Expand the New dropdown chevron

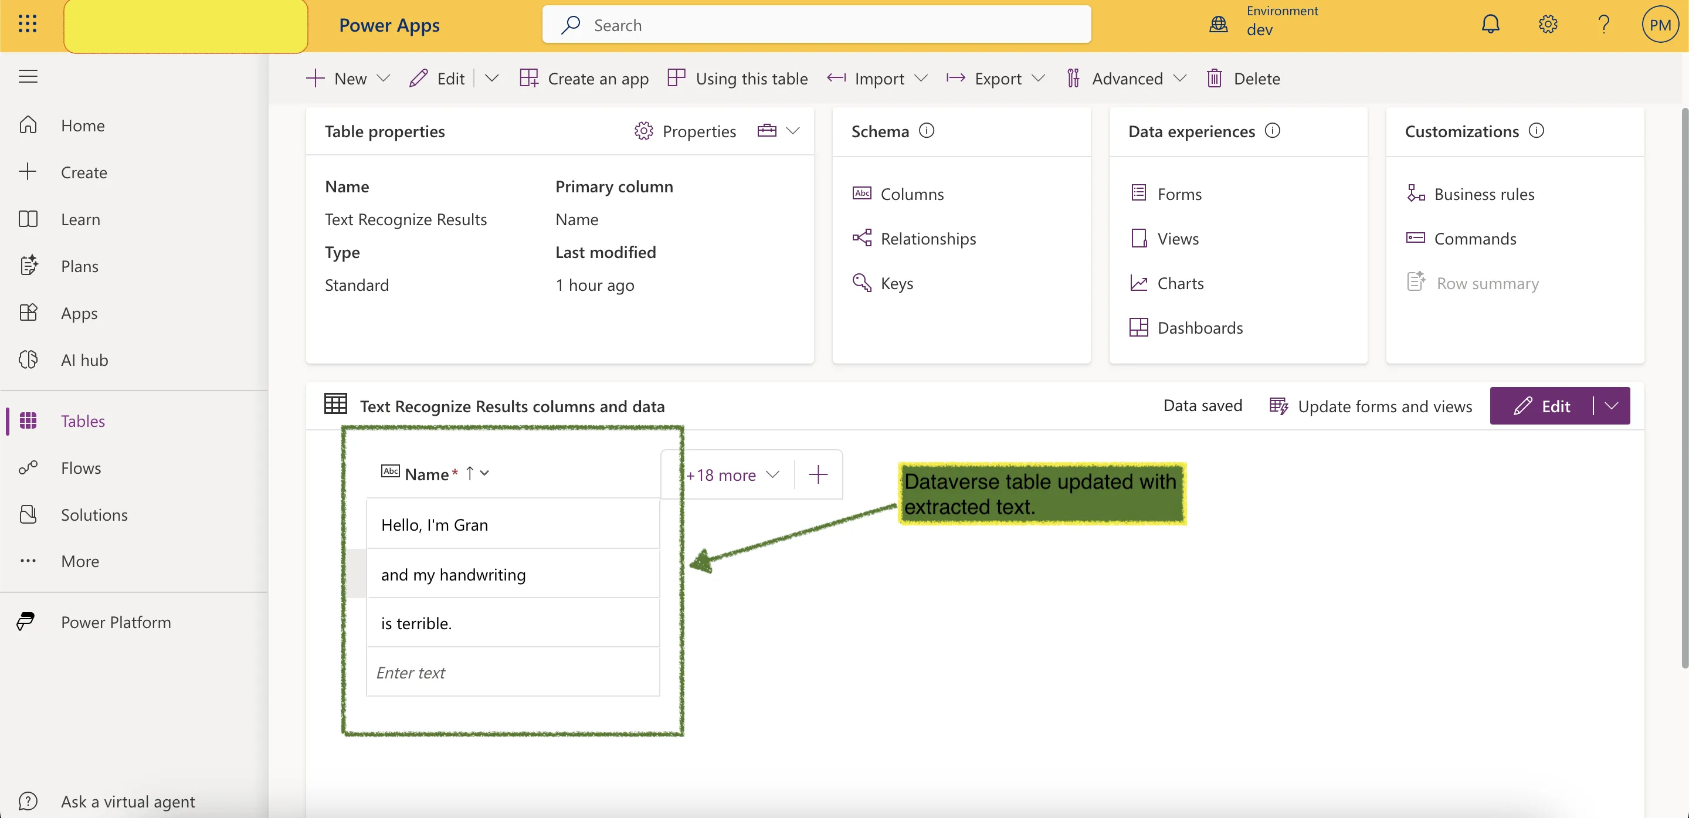pyautogui.click(x=384, y=78)
